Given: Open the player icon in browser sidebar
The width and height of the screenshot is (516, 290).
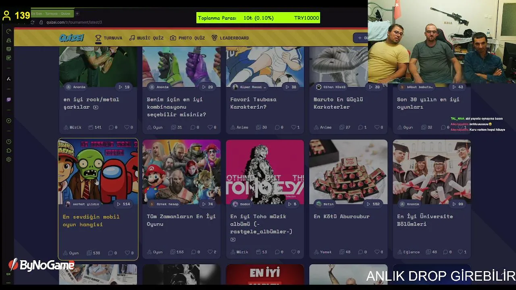Looking at the screenshot, I should [x=8, y=121].
